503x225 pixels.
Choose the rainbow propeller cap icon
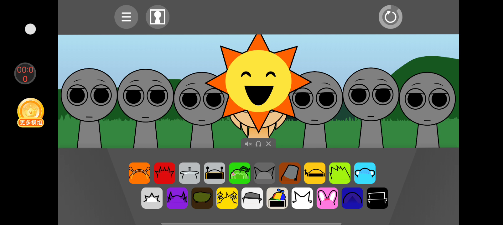pos(277,198)
